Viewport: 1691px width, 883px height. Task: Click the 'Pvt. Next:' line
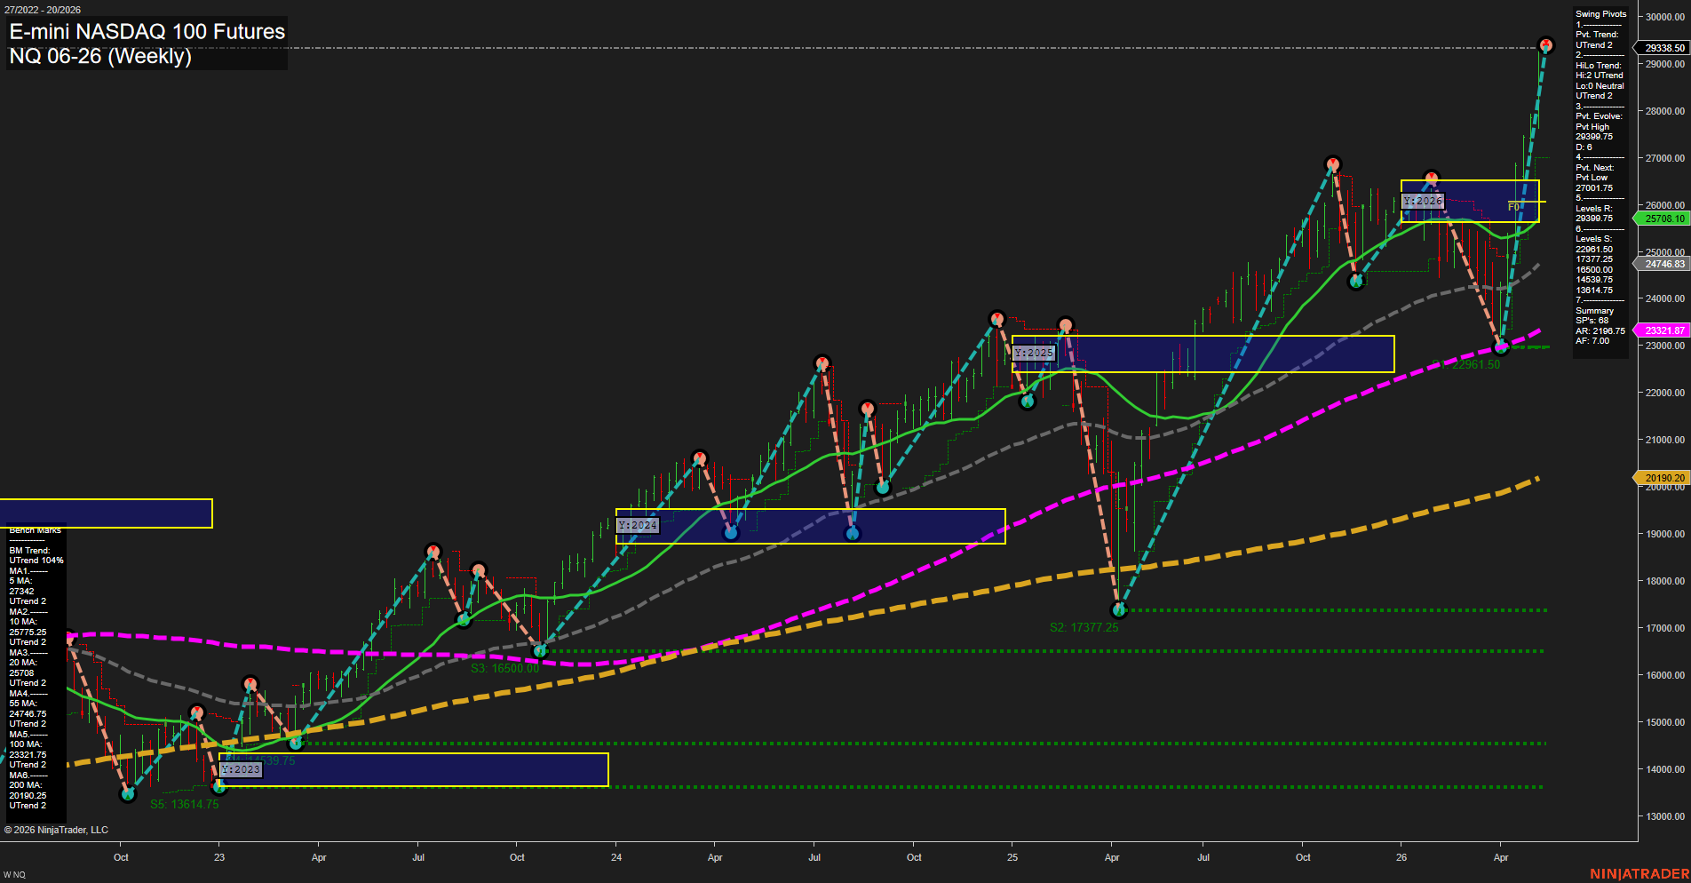(1595, 167)
